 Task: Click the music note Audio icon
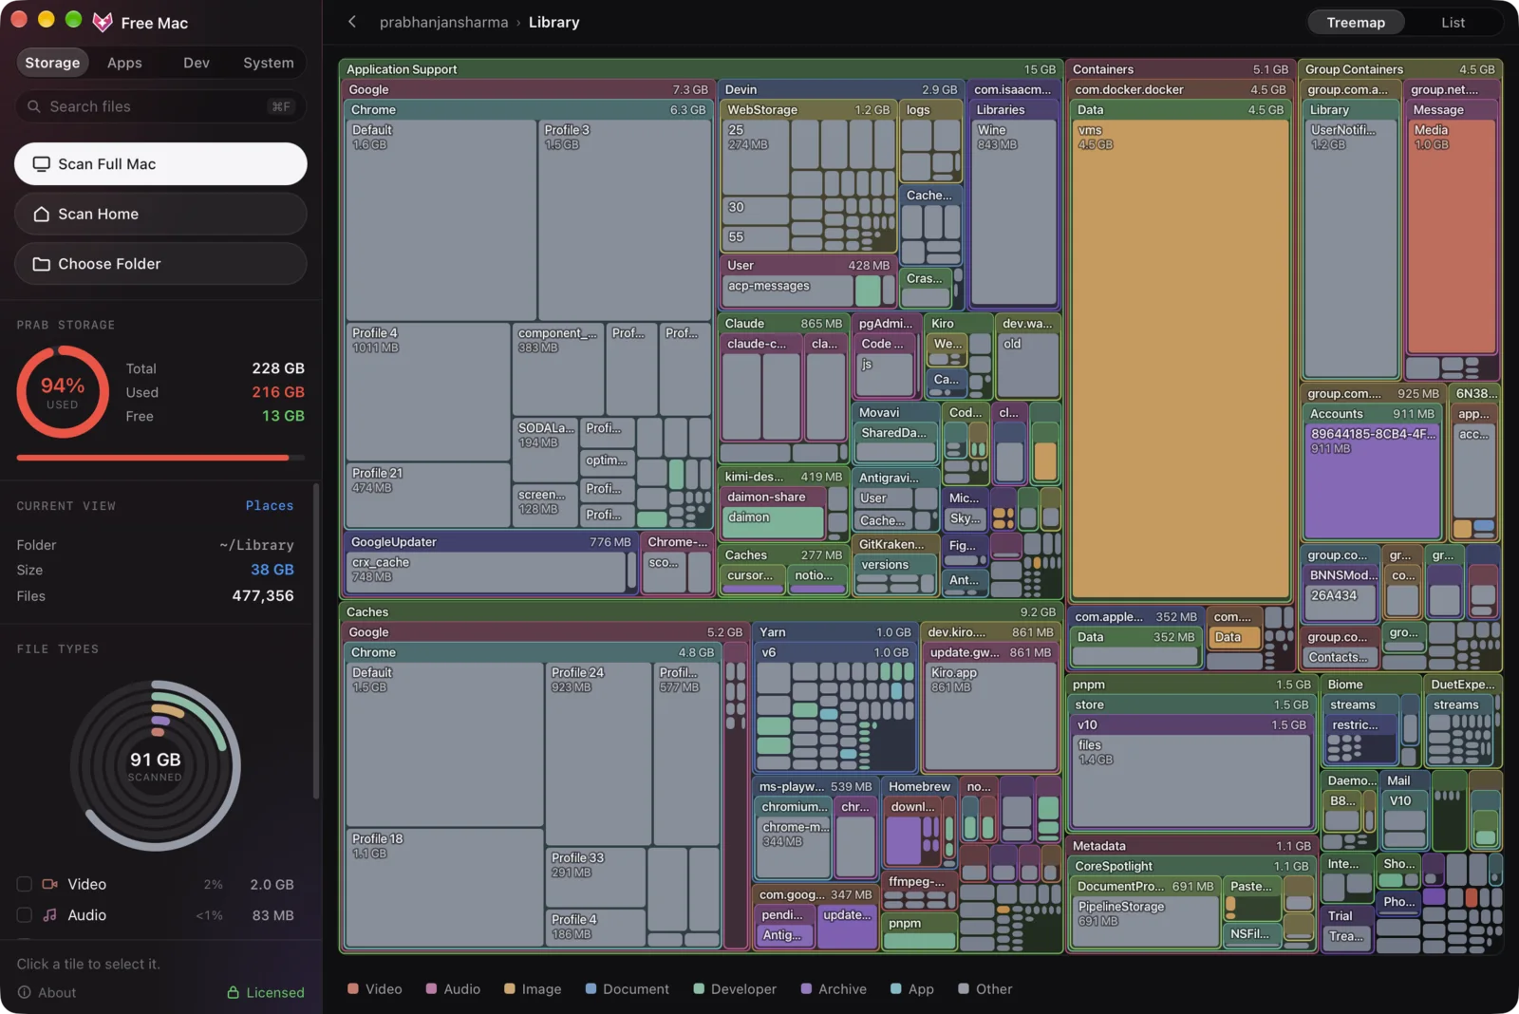pos(50,915)
